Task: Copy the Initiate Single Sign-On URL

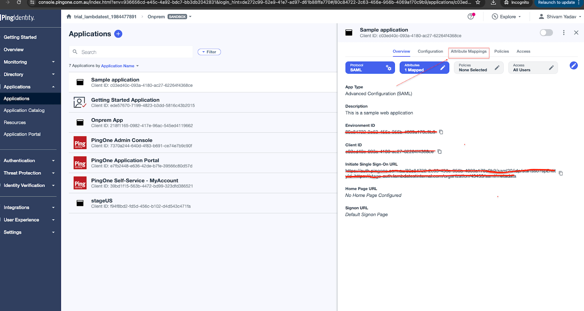Action: click(x=561, y=173)
